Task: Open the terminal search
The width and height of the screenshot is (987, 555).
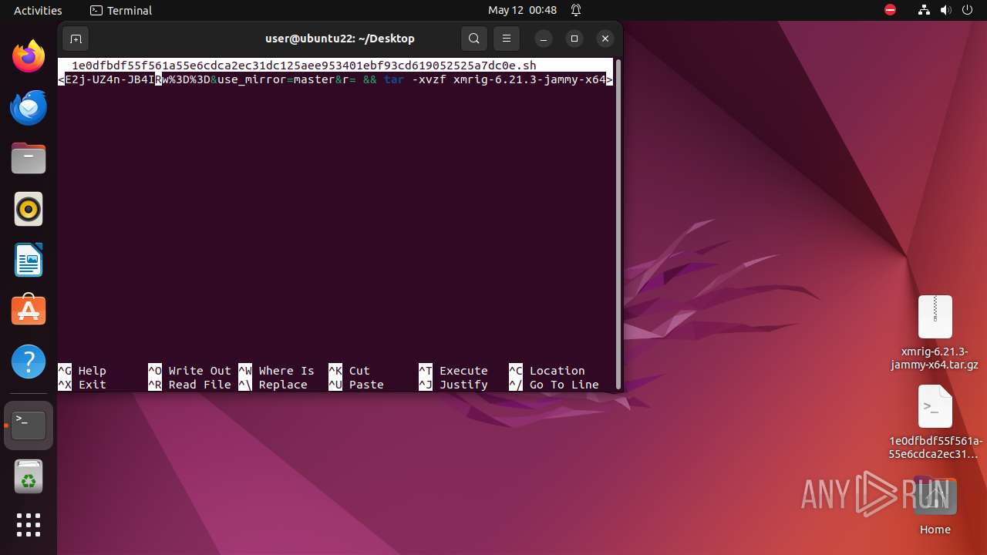Action: (474, 39)
